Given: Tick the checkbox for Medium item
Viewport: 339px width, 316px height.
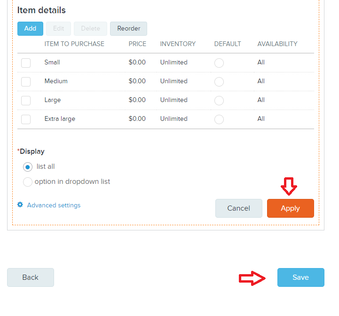Looking at the screenshot, I should tap(26, 82).
